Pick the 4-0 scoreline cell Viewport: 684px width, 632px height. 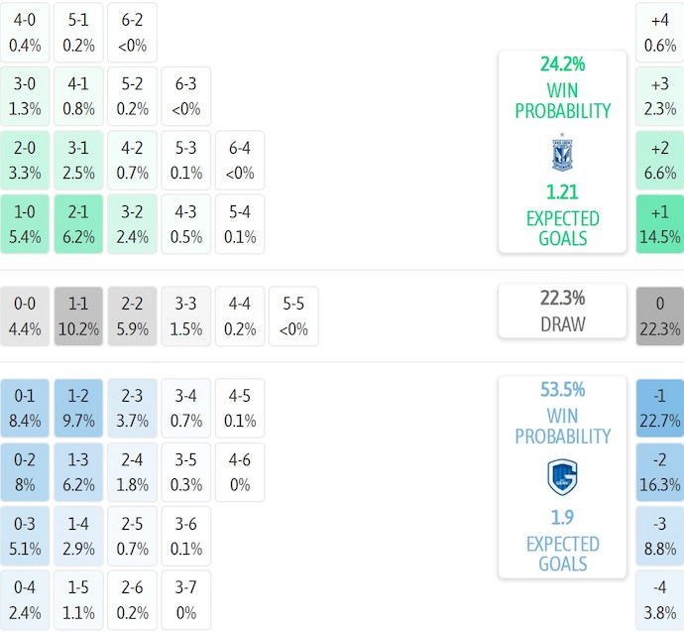tap(25, 33)
